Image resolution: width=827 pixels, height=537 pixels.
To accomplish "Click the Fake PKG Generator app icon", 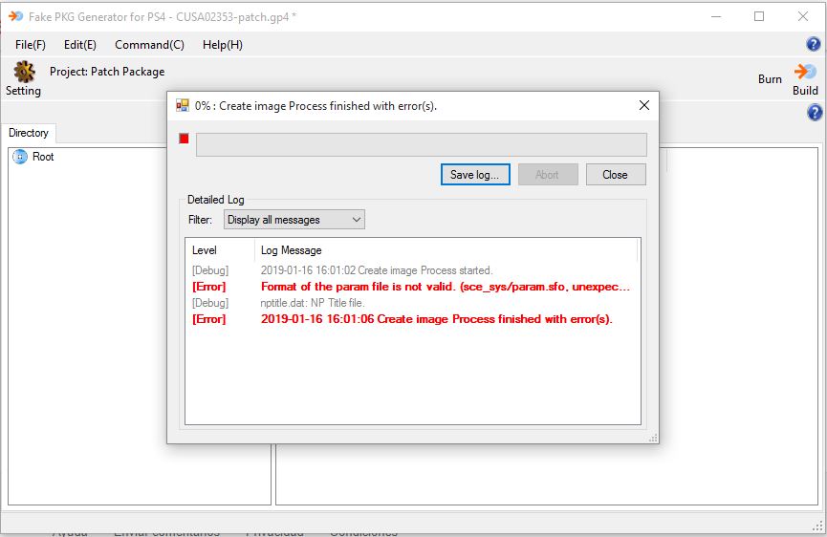I will (16, 16).
